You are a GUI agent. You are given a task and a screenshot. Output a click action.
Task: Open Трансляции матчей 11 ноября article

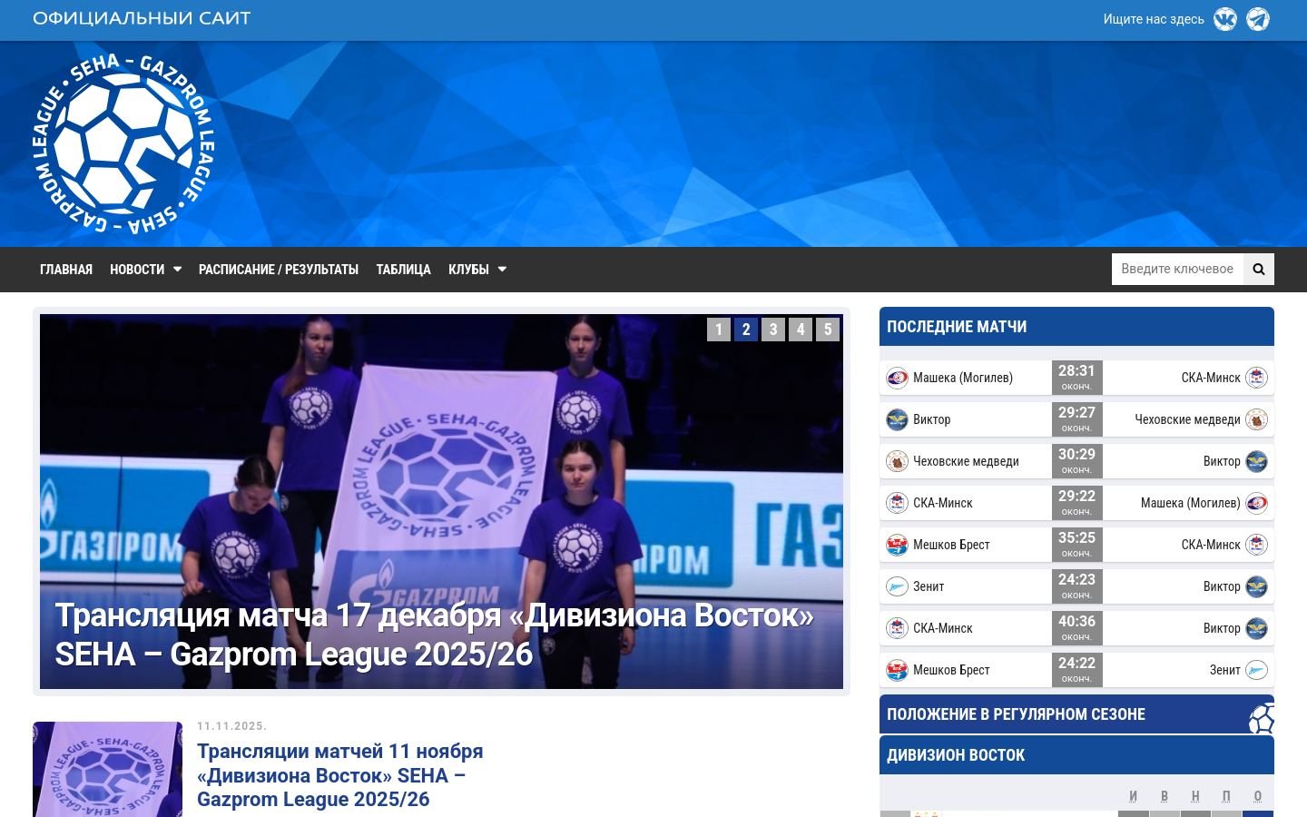click(x=340, y=775)
